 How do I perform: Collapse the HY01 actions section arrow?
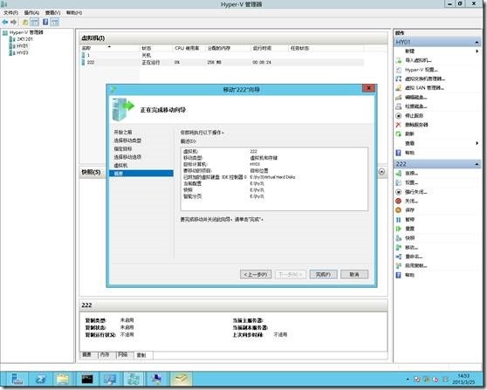477,42
